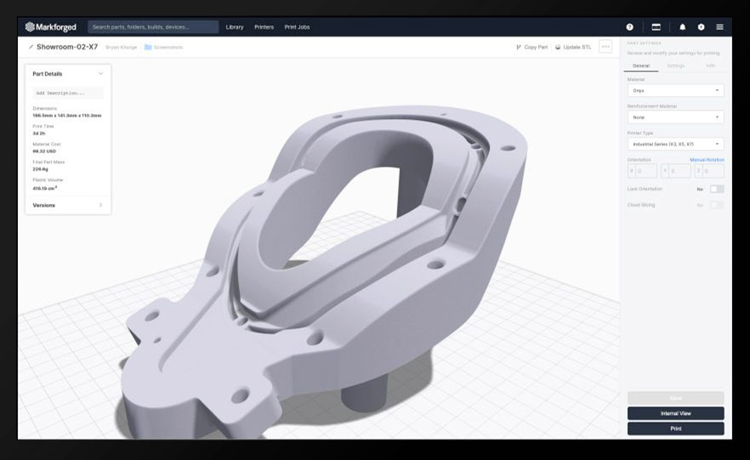Click the Copy Part button

pos(532,48)
